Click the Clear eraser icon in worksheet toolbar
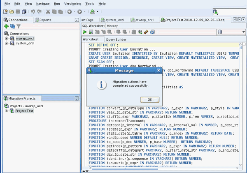The height and width of the screenshot is (173, 247). [146, 32]
